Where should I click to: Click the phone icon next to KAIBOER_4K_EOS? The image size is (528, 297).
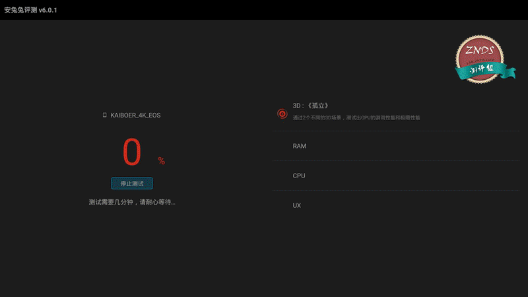(104, 115)
